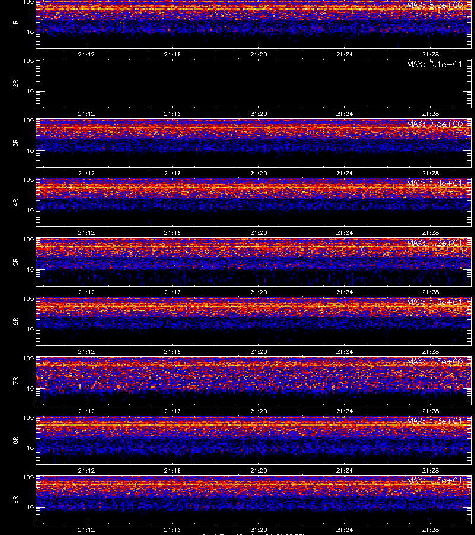Select the MAX: 1.5e+01 readout in 9R
This screenshot has height=535, width=475.
tap(435, 480)
